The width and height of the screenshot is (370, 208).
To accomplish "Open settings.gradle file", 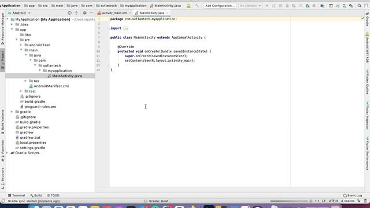I will pyautogui.click(x=30, y=148).
